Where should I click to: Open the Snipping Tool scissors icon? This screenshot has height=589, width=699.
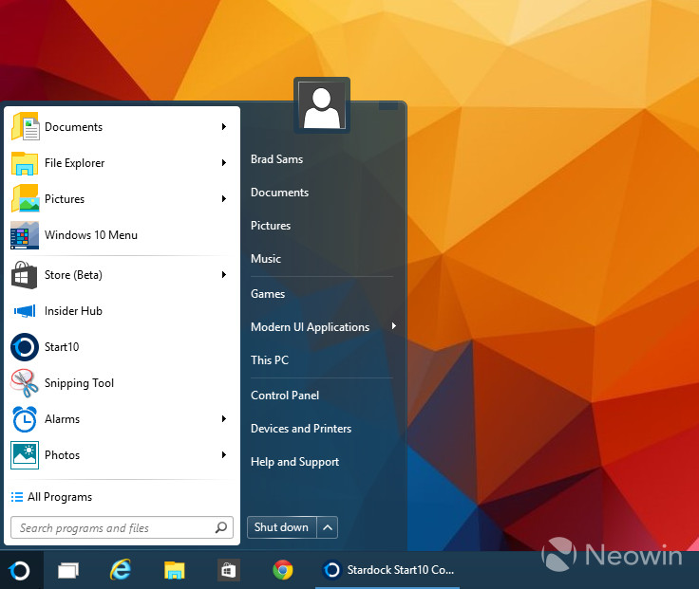pos(25,383)
